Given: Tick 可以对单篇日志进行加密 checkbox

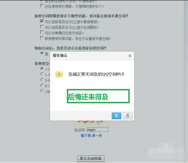Looking at the screenshot, I should (x=42, y=33).
